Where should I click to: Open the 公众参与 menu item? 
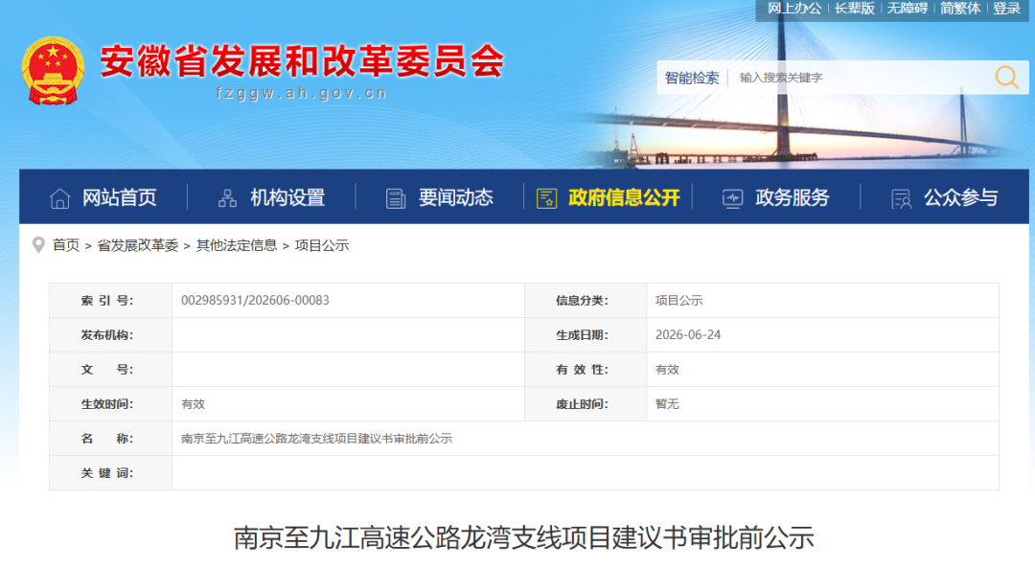pos(961,197)
